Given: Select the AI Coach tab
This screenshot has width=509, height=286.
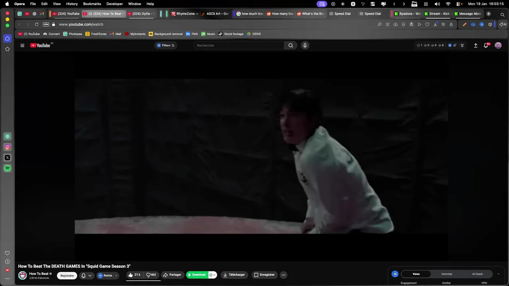Looking at the screenshot, I should (x=478, y=274).
